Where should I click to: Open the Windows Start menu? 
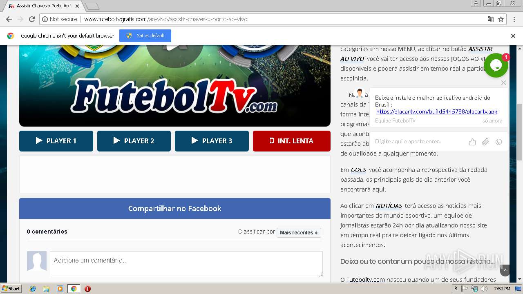click(x=11, y=289)
